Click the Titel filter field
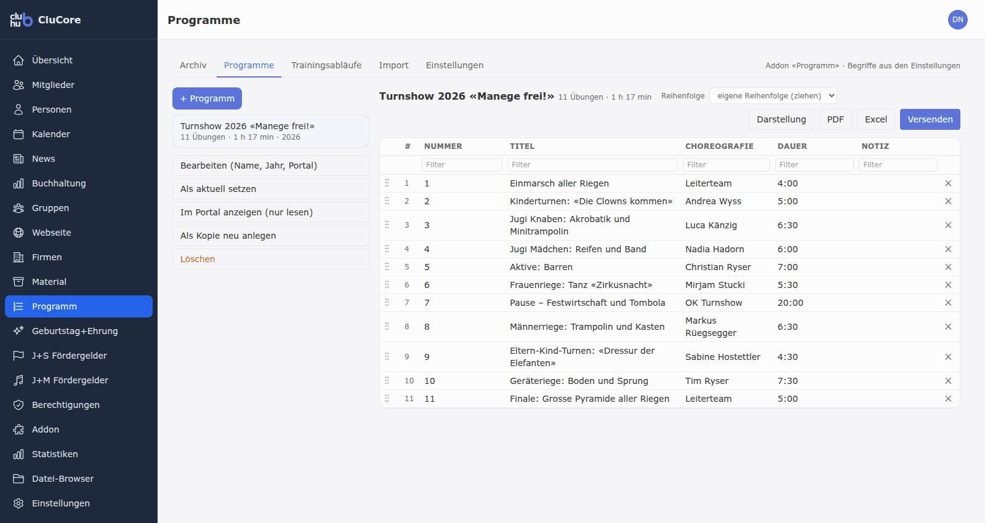 click(592, 165)
